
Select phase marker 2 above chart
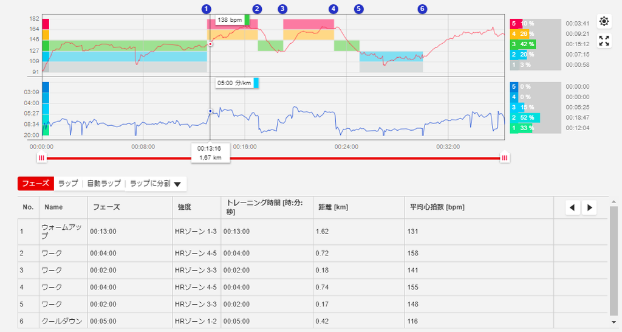point(257,9)
